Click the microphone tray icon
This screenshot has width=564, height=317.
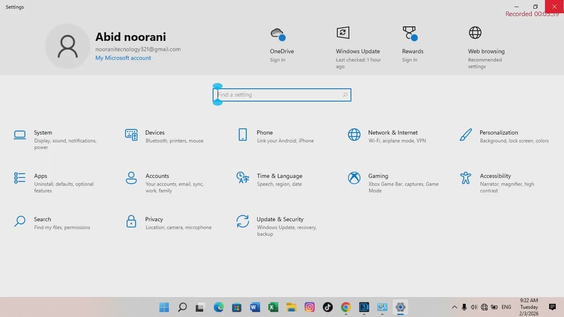point(464,307)
